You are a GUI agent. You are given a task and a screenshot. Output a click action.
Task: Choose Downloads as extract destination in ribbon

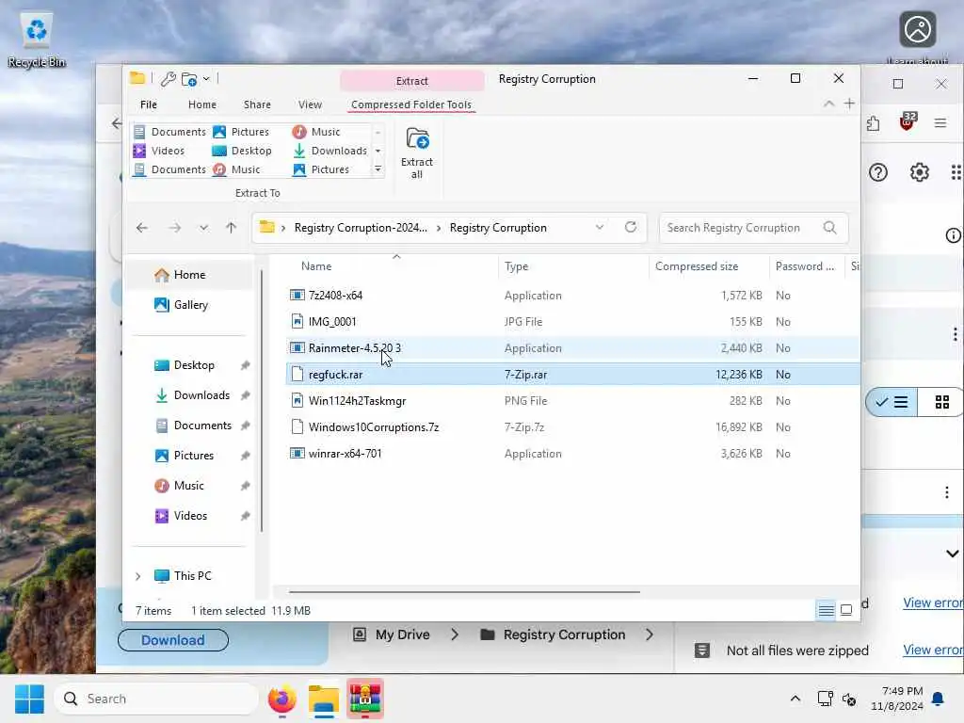(330, 151)
